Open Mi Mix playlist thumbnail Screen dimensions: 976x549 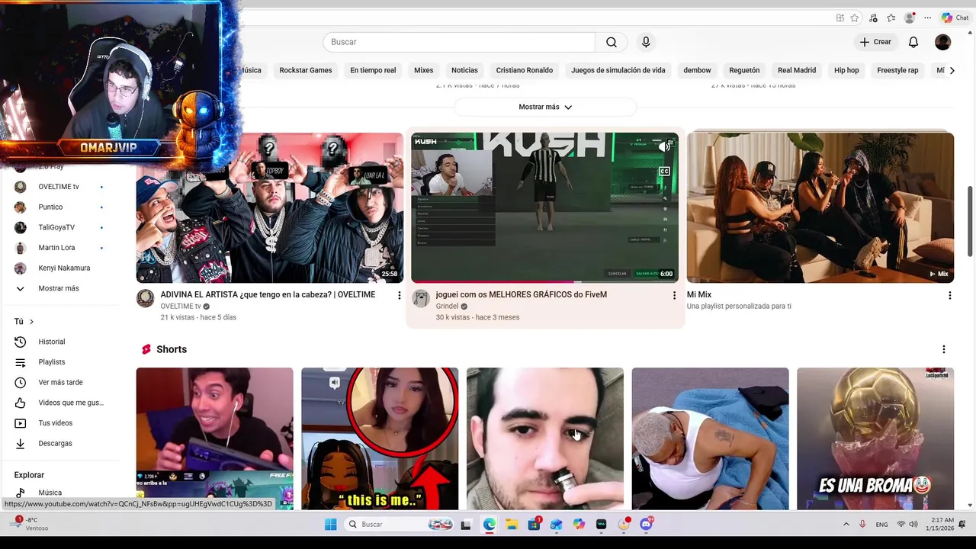(820, 207)
